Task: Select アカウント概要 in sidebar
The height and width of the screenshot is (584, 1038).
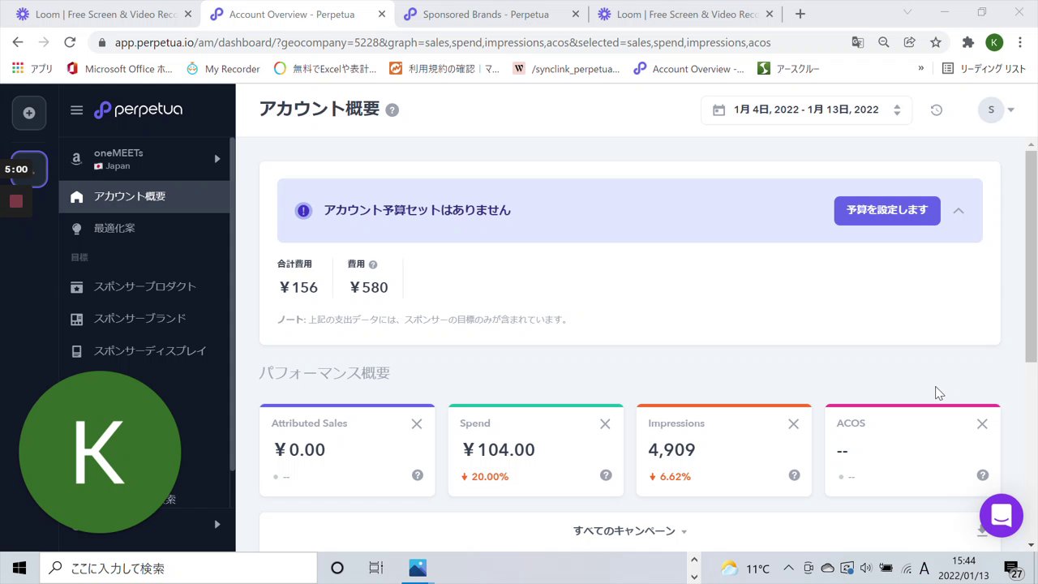Action: coord(144,196)
